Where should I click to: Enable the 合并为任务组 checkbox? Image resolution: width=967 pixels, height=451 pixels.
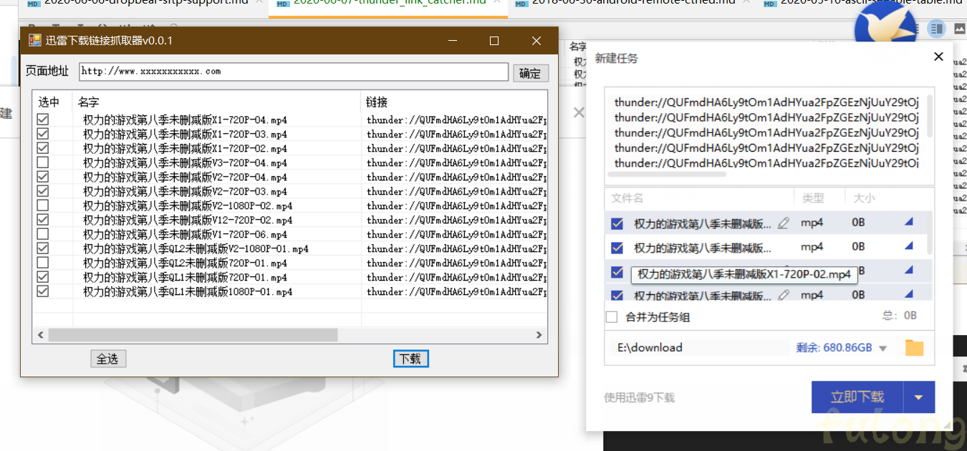pyautogui.click(x=612, y=316)
